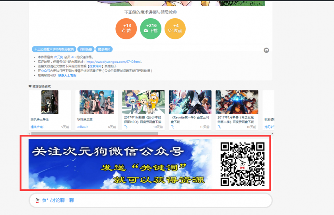Click the yellow +4 收藏 favorite button

click(x=175, y=29)
